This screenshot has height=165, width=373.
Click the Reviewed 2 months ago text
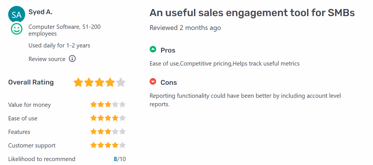point(185,28)
